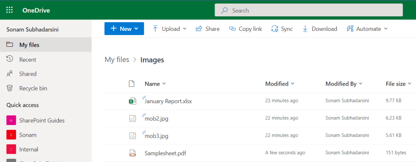Screen dimensions: 416x162
Task: Click the Excel icon for January Report
Action: [x=132, y=101]
